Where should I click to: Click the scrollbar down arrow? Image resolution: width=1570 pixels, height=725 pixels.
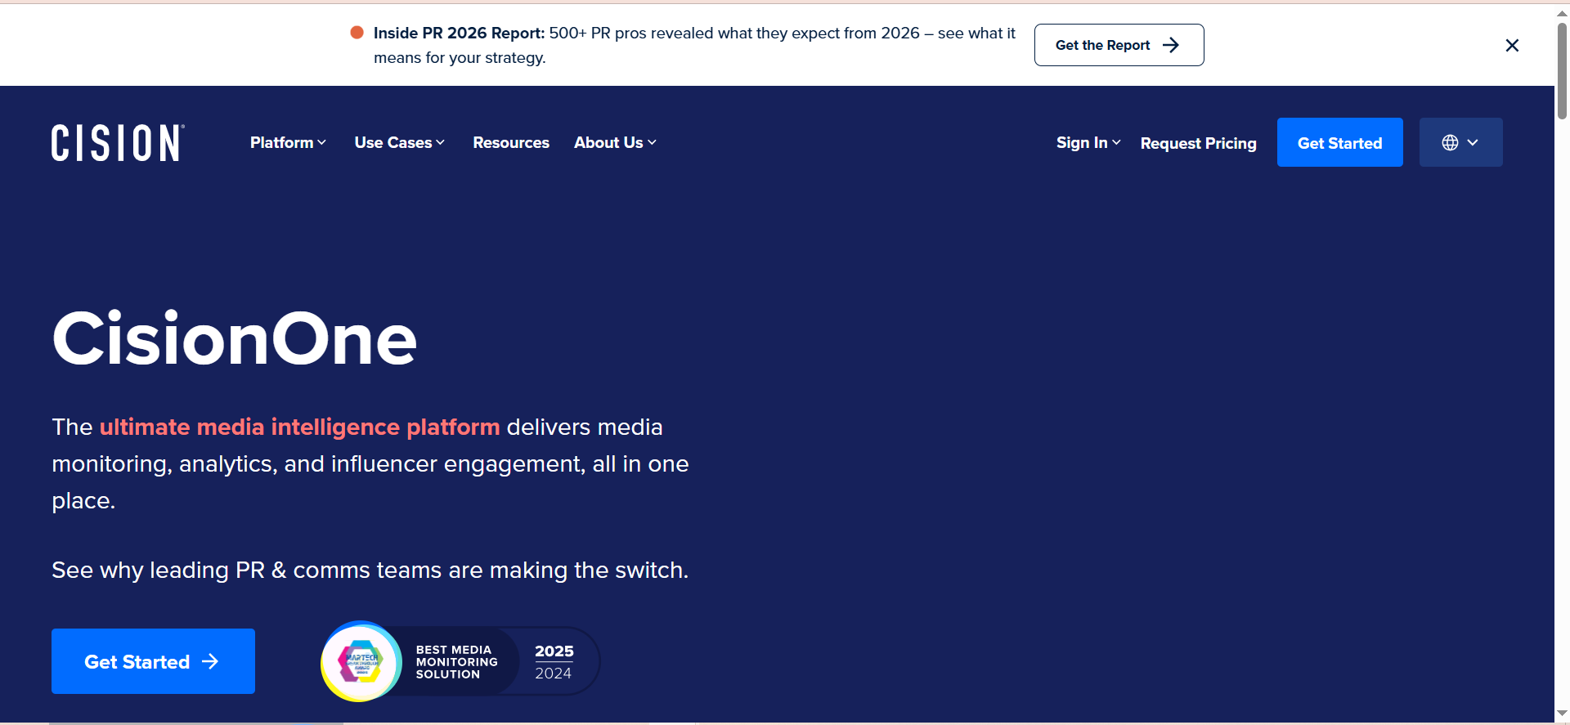click(1562, 714)
